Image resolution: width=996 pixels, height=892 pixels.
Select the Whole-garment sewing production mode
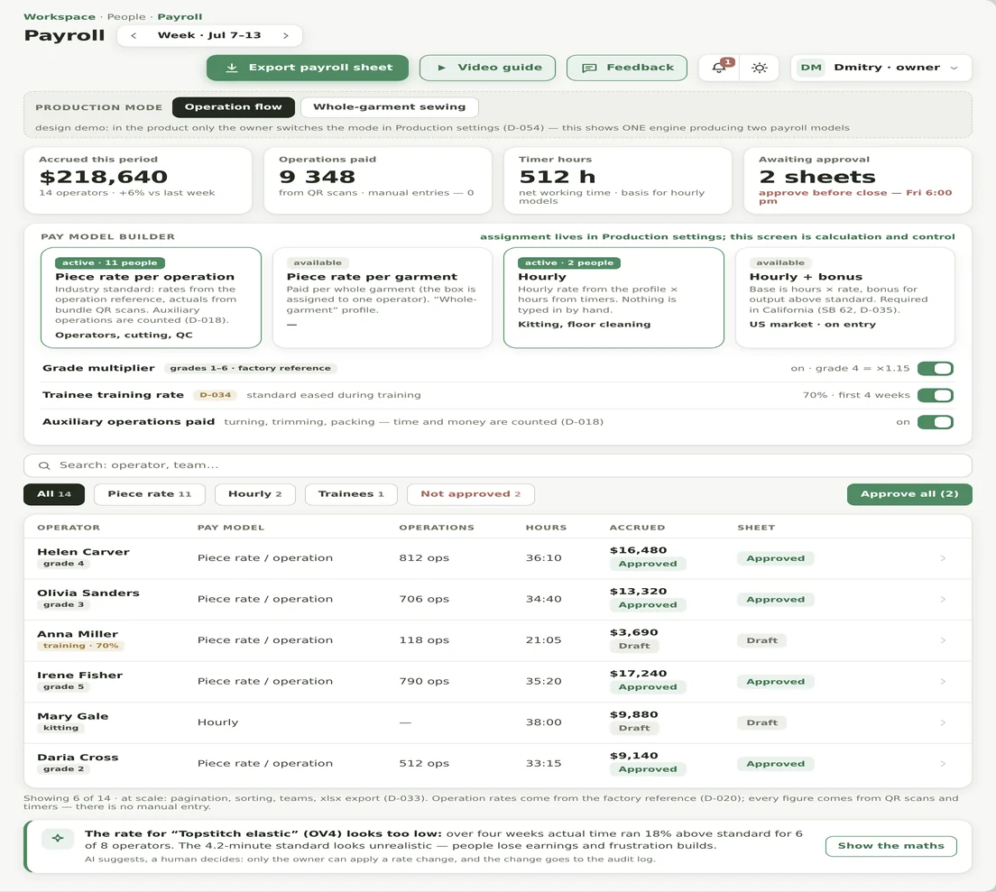(x=390, y=106)
